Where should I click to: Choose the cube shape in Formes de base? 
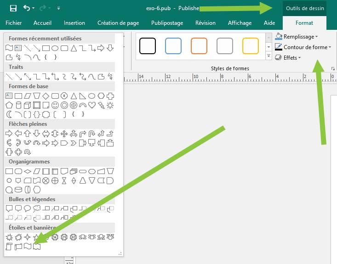point(27,105)
